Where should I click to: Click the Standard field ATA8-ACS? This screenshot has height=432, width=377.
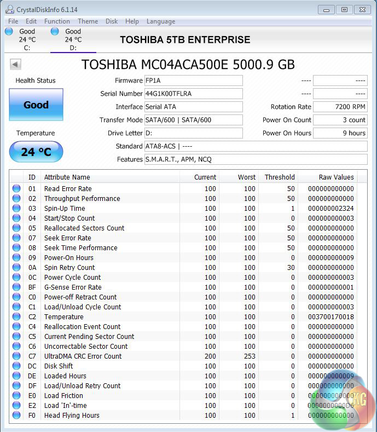pyautogui.click(x=256, y=146)
